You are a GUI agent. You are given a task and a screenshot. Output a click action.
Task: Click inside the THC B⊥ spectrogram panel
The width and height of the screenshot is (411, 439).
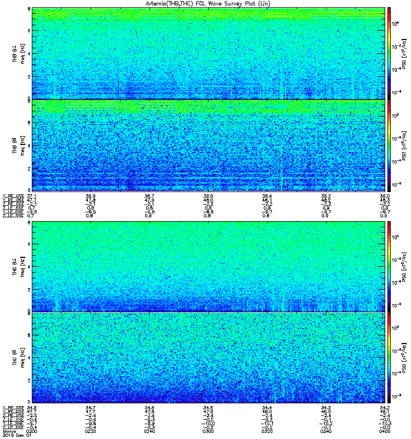coord(208,267)
